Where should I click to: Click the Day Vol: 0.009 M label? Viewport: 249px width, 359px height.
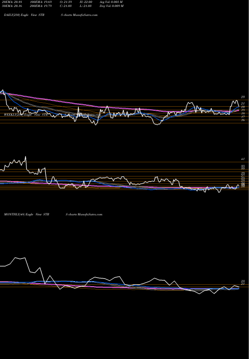pyautogui.click(x=112, y=6)
